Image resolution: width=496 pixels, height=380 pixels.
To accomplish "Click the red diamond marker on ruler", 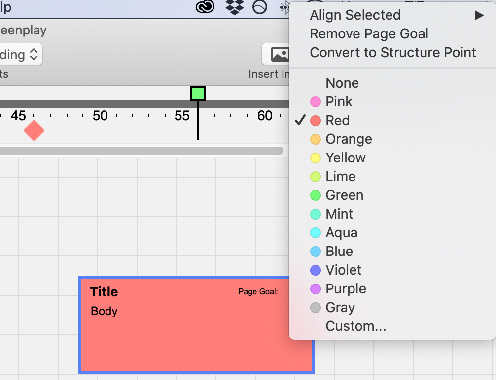I will [x=34, y=130].
